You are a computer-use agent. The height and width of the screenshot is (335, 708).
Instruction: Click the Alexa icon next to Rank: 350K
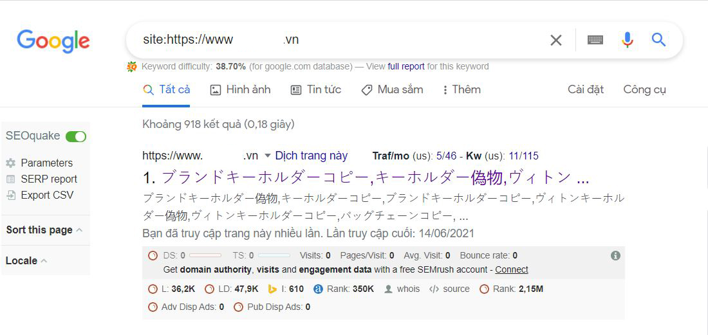point(318,289)
